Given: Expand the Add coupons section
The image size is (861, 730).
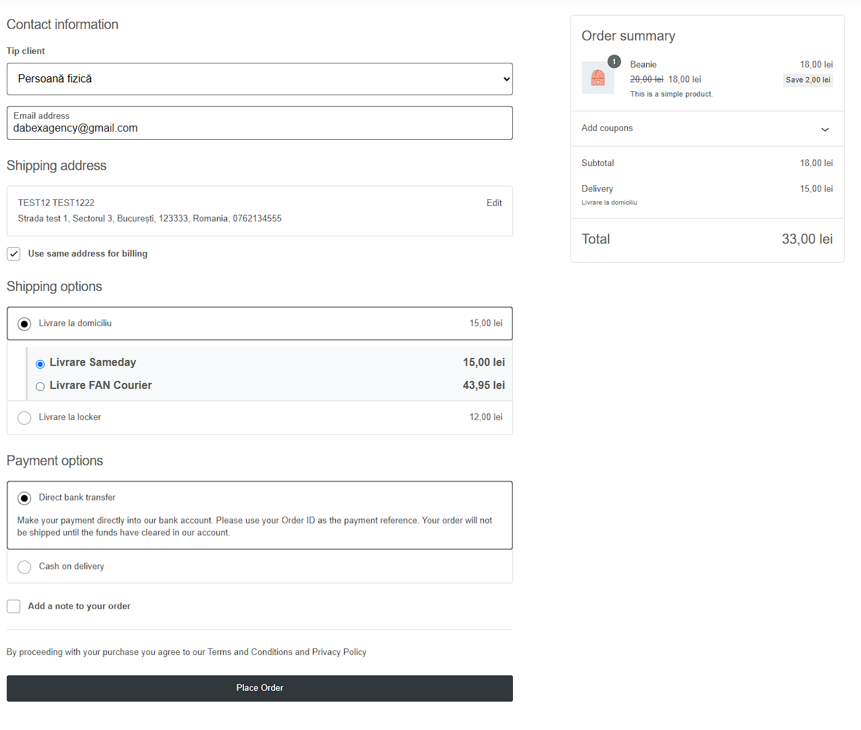Looking at the screenshot, I should (707, 128).
